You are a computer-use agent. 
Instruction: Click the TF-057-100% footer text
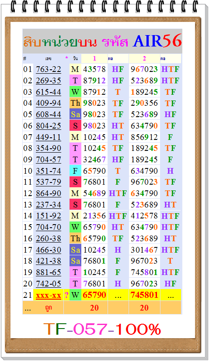coord(102,329)
